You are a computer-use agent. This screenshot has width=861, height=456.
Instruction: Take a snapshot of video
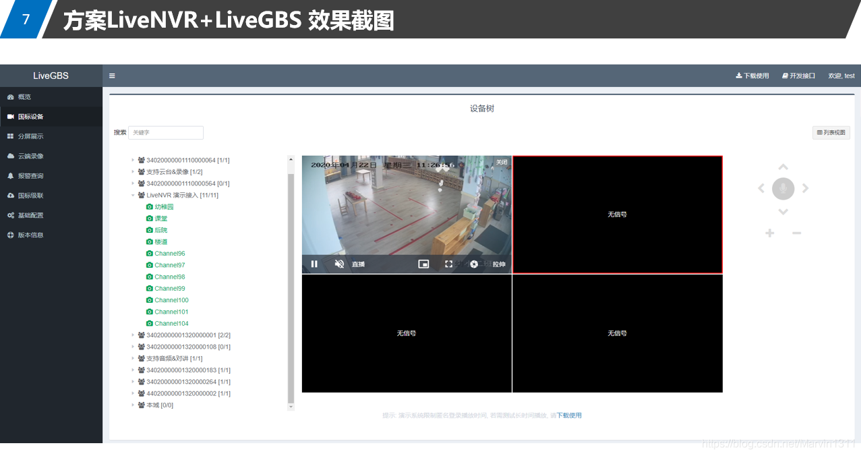pos(474,264)
